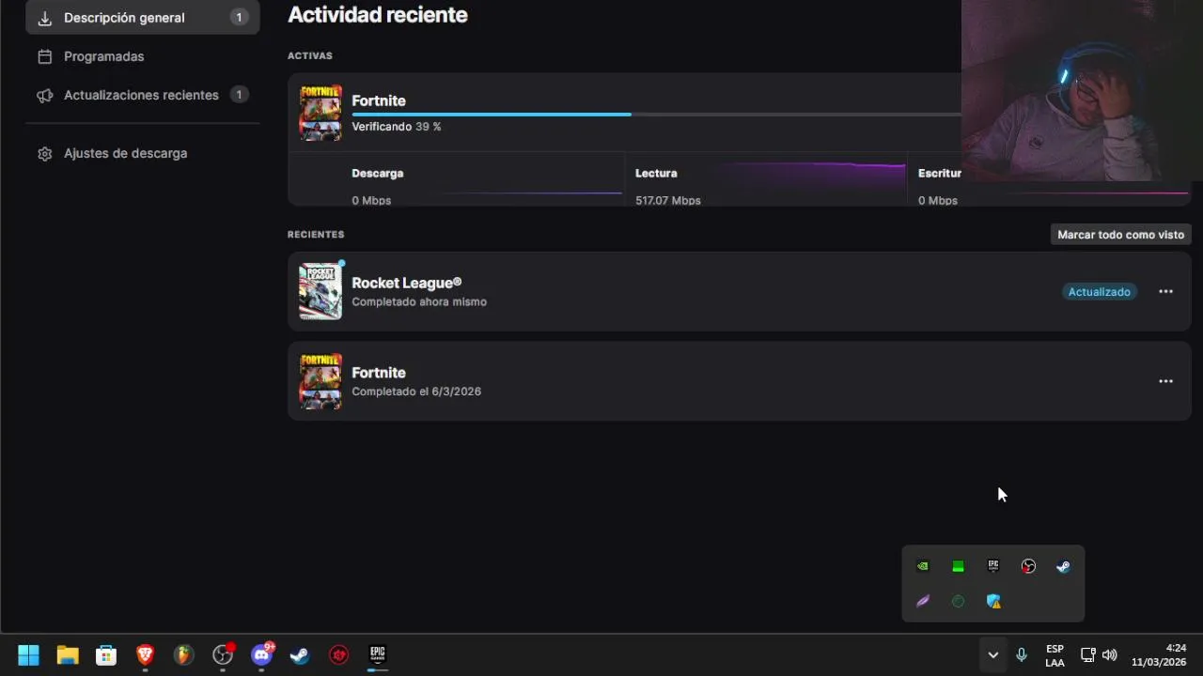
Task: Click the network icon in the system tray
Action: click(x=1087, y=655)
